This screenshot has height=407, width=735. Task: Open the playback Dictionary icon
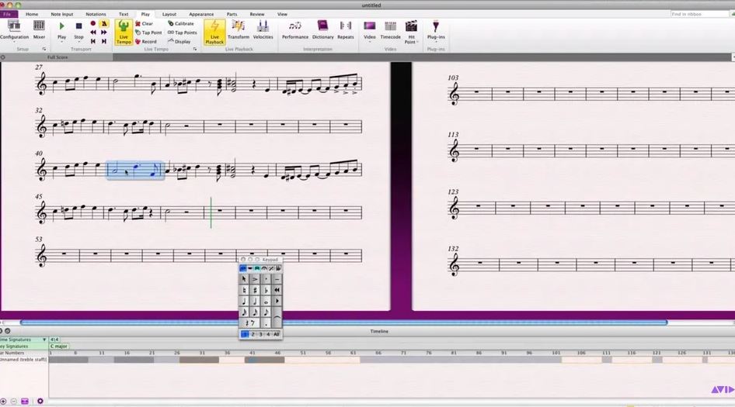[x=322, y=30]
